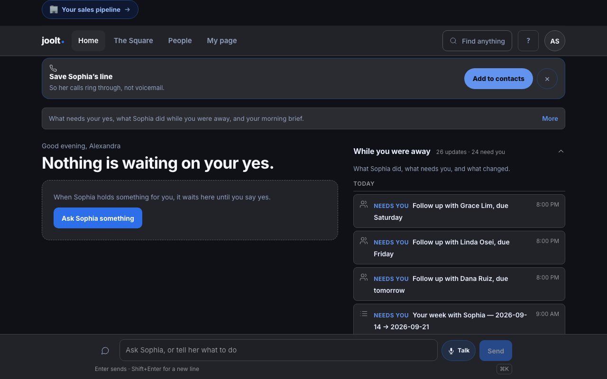Click the ⌘K shortcut badge
607x379 pixels.
[504, 369]
